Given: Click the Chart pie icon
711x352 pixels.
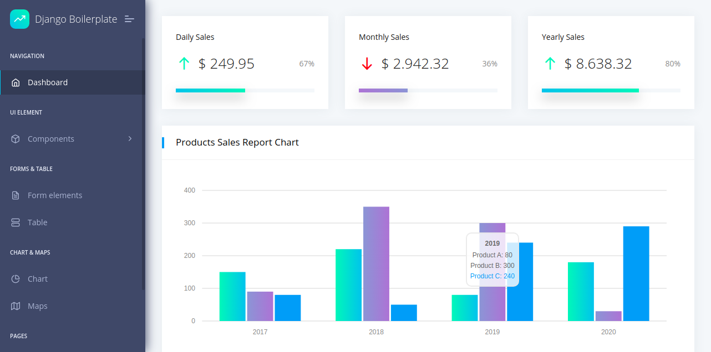Looking at the screenshot, I should pos(16,279).
